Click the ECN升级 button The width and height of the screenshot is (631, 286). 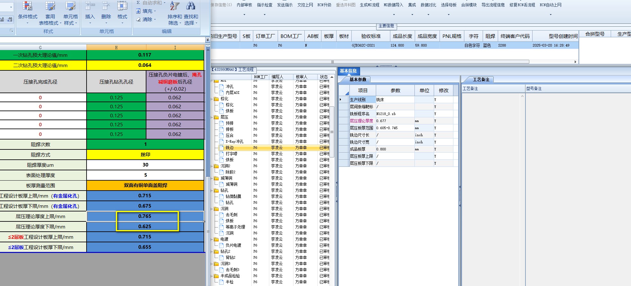pos(324,5)
